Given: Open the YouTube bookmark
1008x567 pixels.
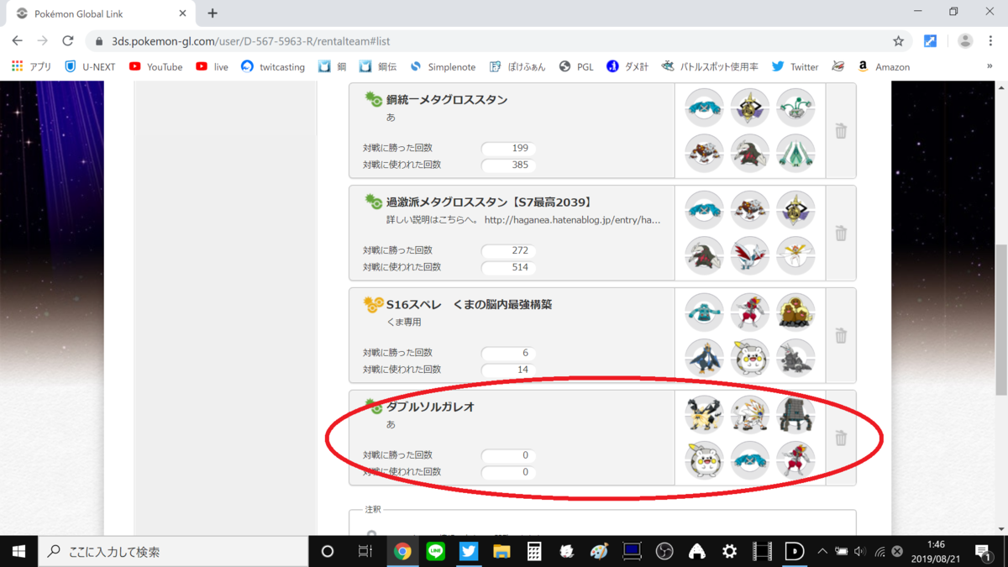Looking at the screenshot, I should click(155, 66).
